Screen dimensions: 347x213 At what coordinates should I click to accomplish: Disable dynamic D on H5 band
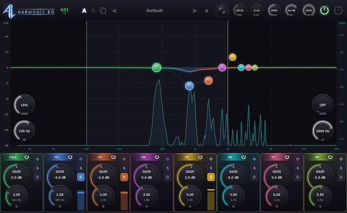211,177
